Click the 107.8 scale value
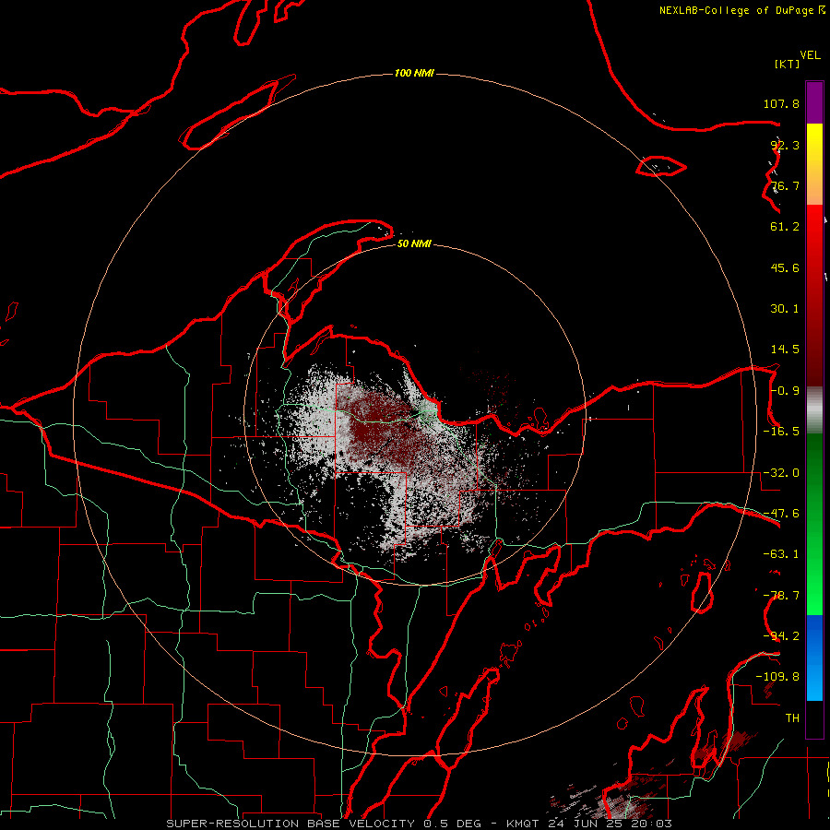This screenshot has width=830, height=830. (781, 103)
